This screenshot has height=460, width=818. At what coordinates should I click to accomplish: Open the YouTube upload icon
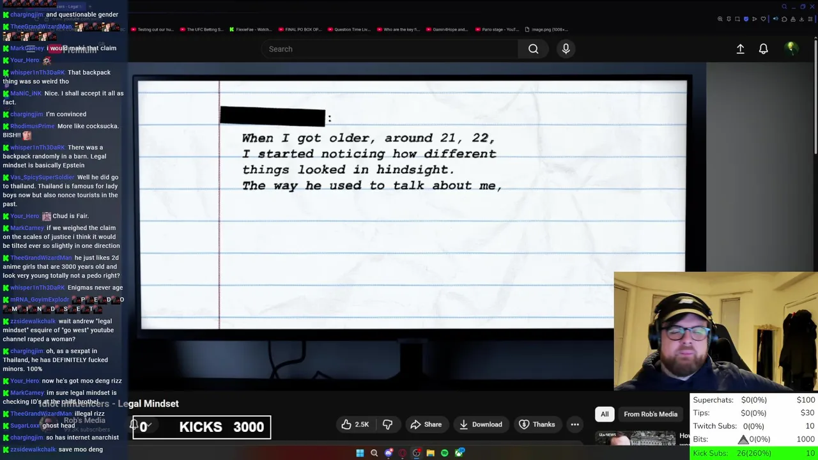click(x=740, y=49)
